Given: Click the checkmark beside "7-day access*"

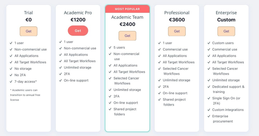Looking at the screenshot, I should [x=11, y=82].
